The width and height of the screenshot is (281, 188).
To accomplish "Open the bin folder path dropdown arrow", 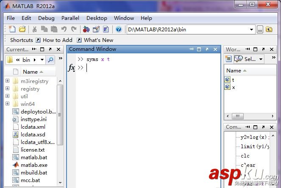I will tap(42, 60).
